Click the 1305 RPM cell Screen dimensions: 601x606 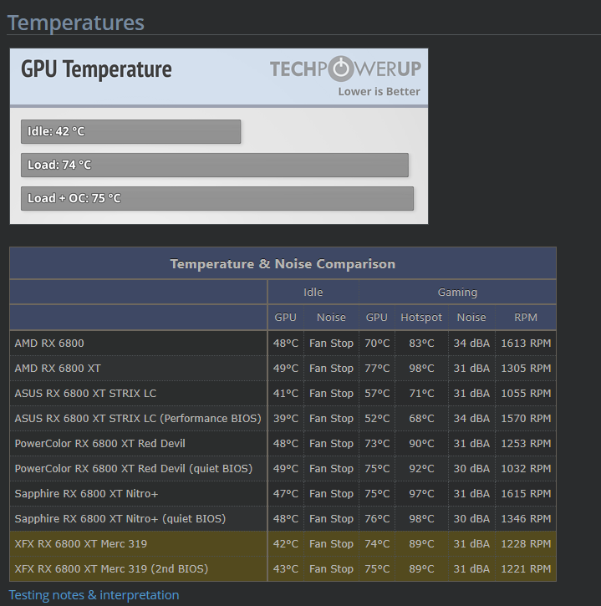(526, 369)
